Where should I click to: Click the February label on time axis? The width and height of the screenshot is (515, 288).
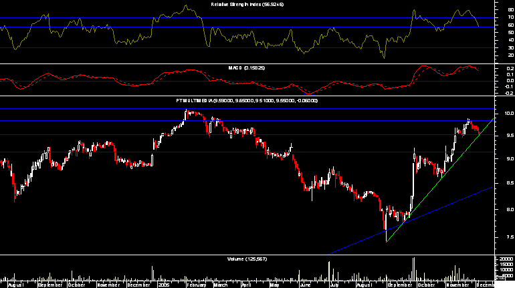click(x=196, y=285)
